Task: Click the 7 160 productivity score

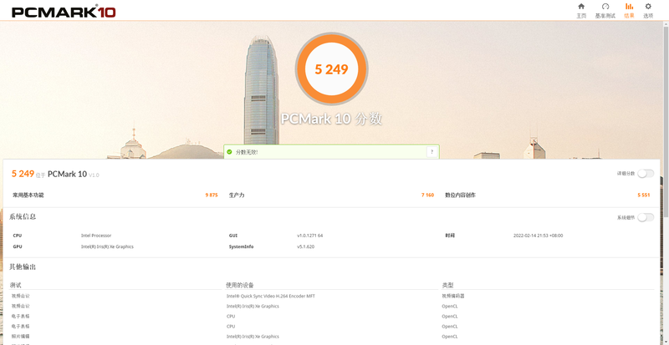Action: coord(427,195)
